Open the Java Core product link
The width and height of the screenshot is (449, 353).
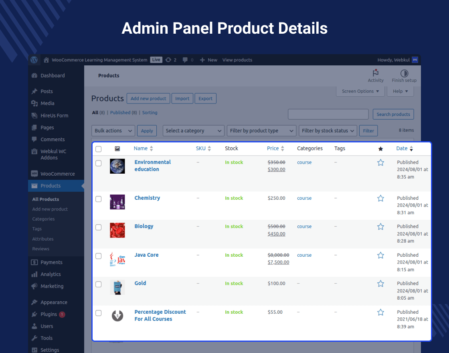tap(146, 255)
